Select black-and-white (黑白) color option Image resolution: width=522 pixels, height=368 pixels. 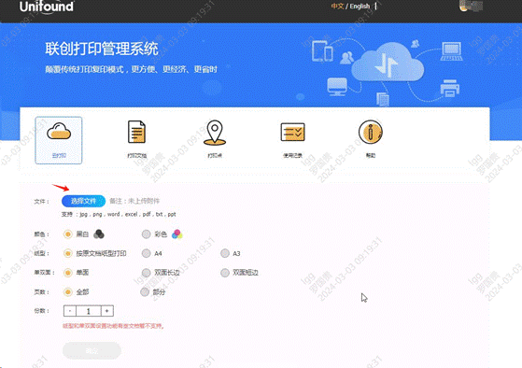pos(68,234)
